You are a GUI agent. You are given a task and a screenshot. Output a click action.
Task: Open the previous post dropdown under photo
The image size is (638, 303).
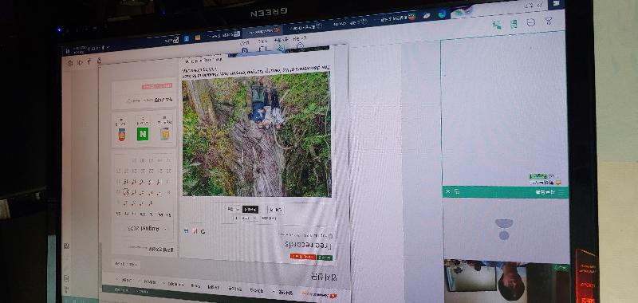coord(232,209)
